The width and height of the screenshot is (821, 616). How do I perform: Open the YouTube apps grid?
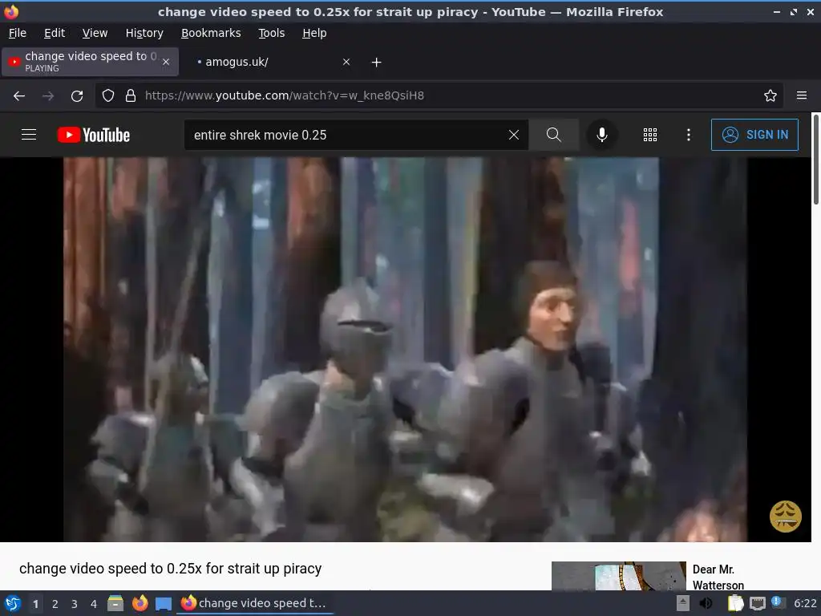[x=649, y=135]
